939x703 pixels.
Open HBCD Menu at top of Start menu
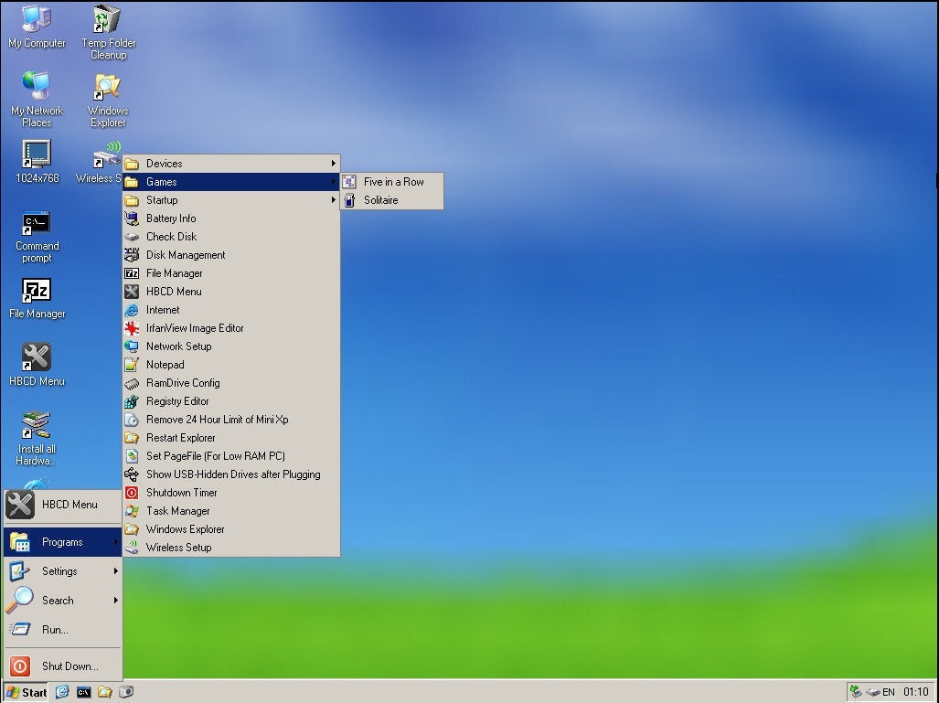63,505
